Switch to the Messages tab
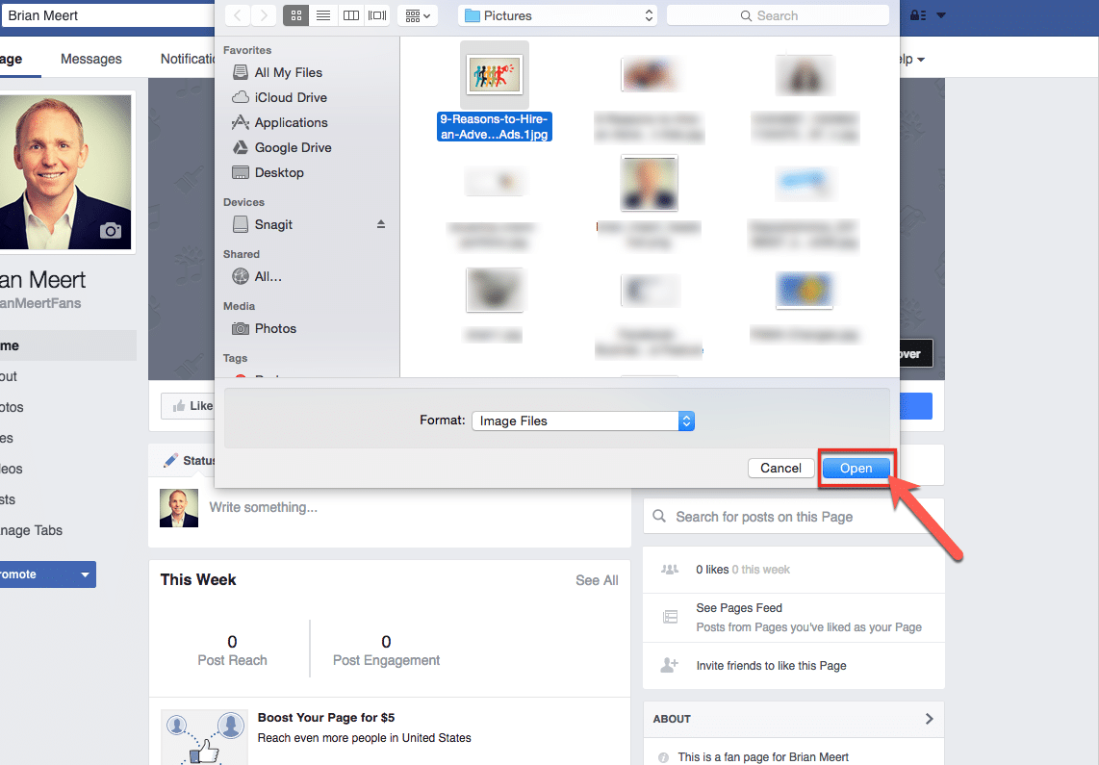 click(x=90, y=58)
